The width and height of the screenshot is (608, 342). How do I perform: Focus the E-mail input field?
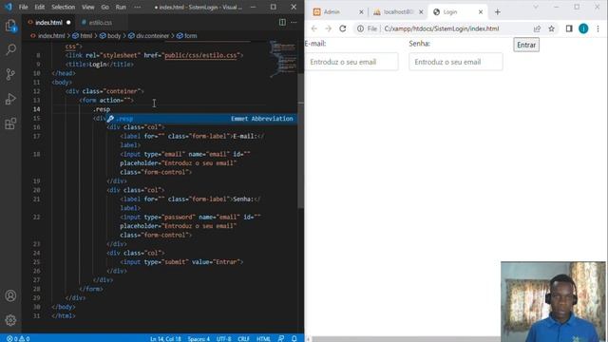351,62
